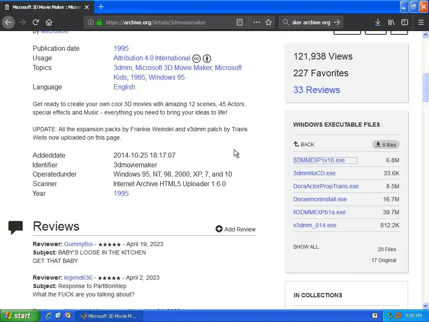Viewport: 429px width, 322px height.
Task: Close the Microsoft 3D Movie Maker tab
Action: point(87,7)
